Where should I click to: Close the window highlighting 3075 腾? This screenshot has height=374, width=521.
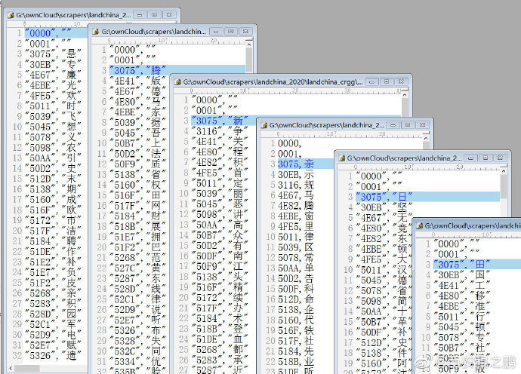tap(245, 32)
